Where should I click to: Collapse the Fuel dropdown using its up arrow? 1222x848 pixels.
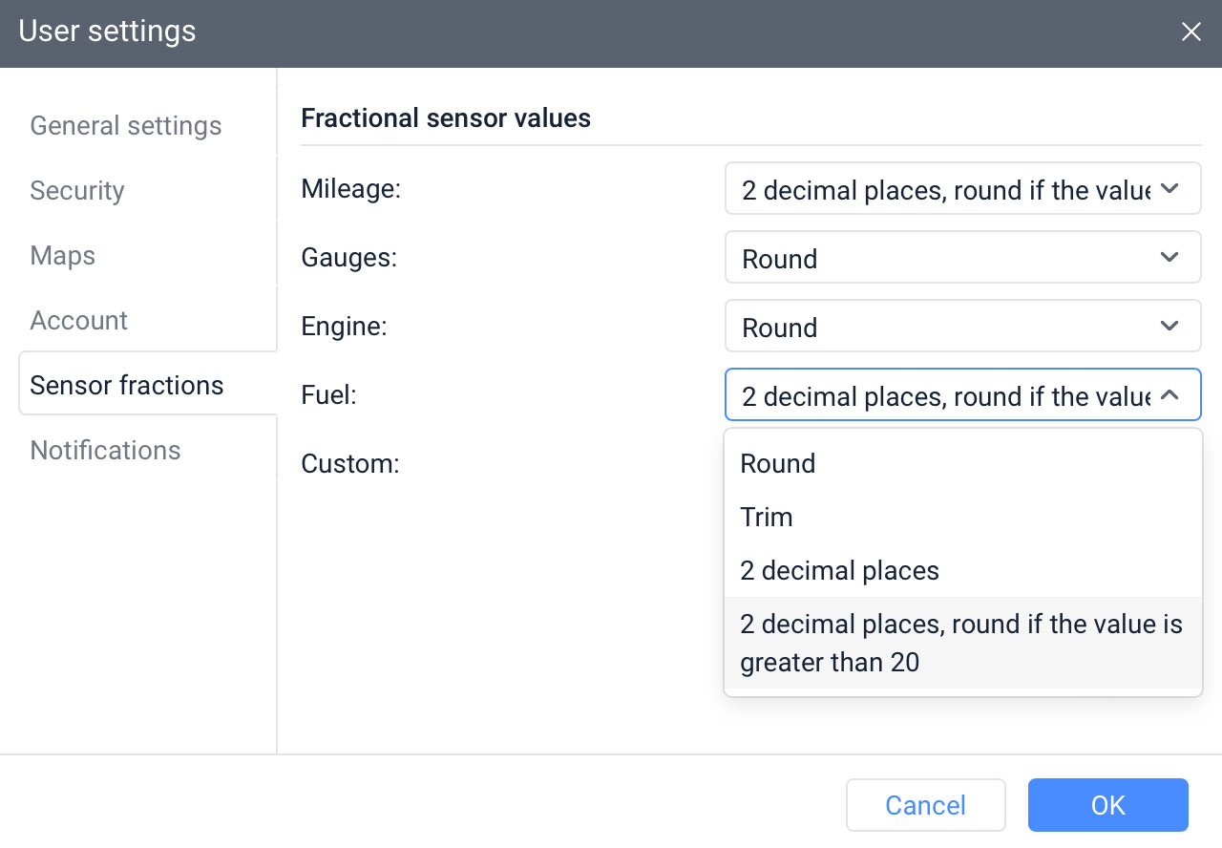[1169, 395]
